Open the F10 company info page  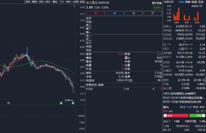(x=61, y=2)
